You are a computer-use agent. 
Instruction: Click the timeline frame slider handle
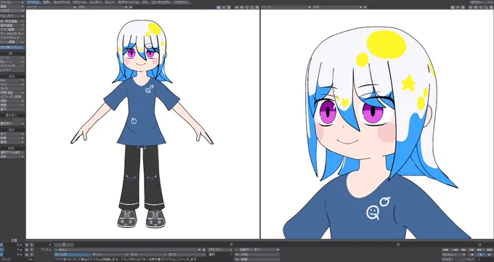point(64,245)
